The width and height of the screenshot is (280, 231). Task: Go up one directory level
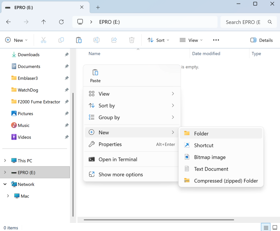point(44,22)
